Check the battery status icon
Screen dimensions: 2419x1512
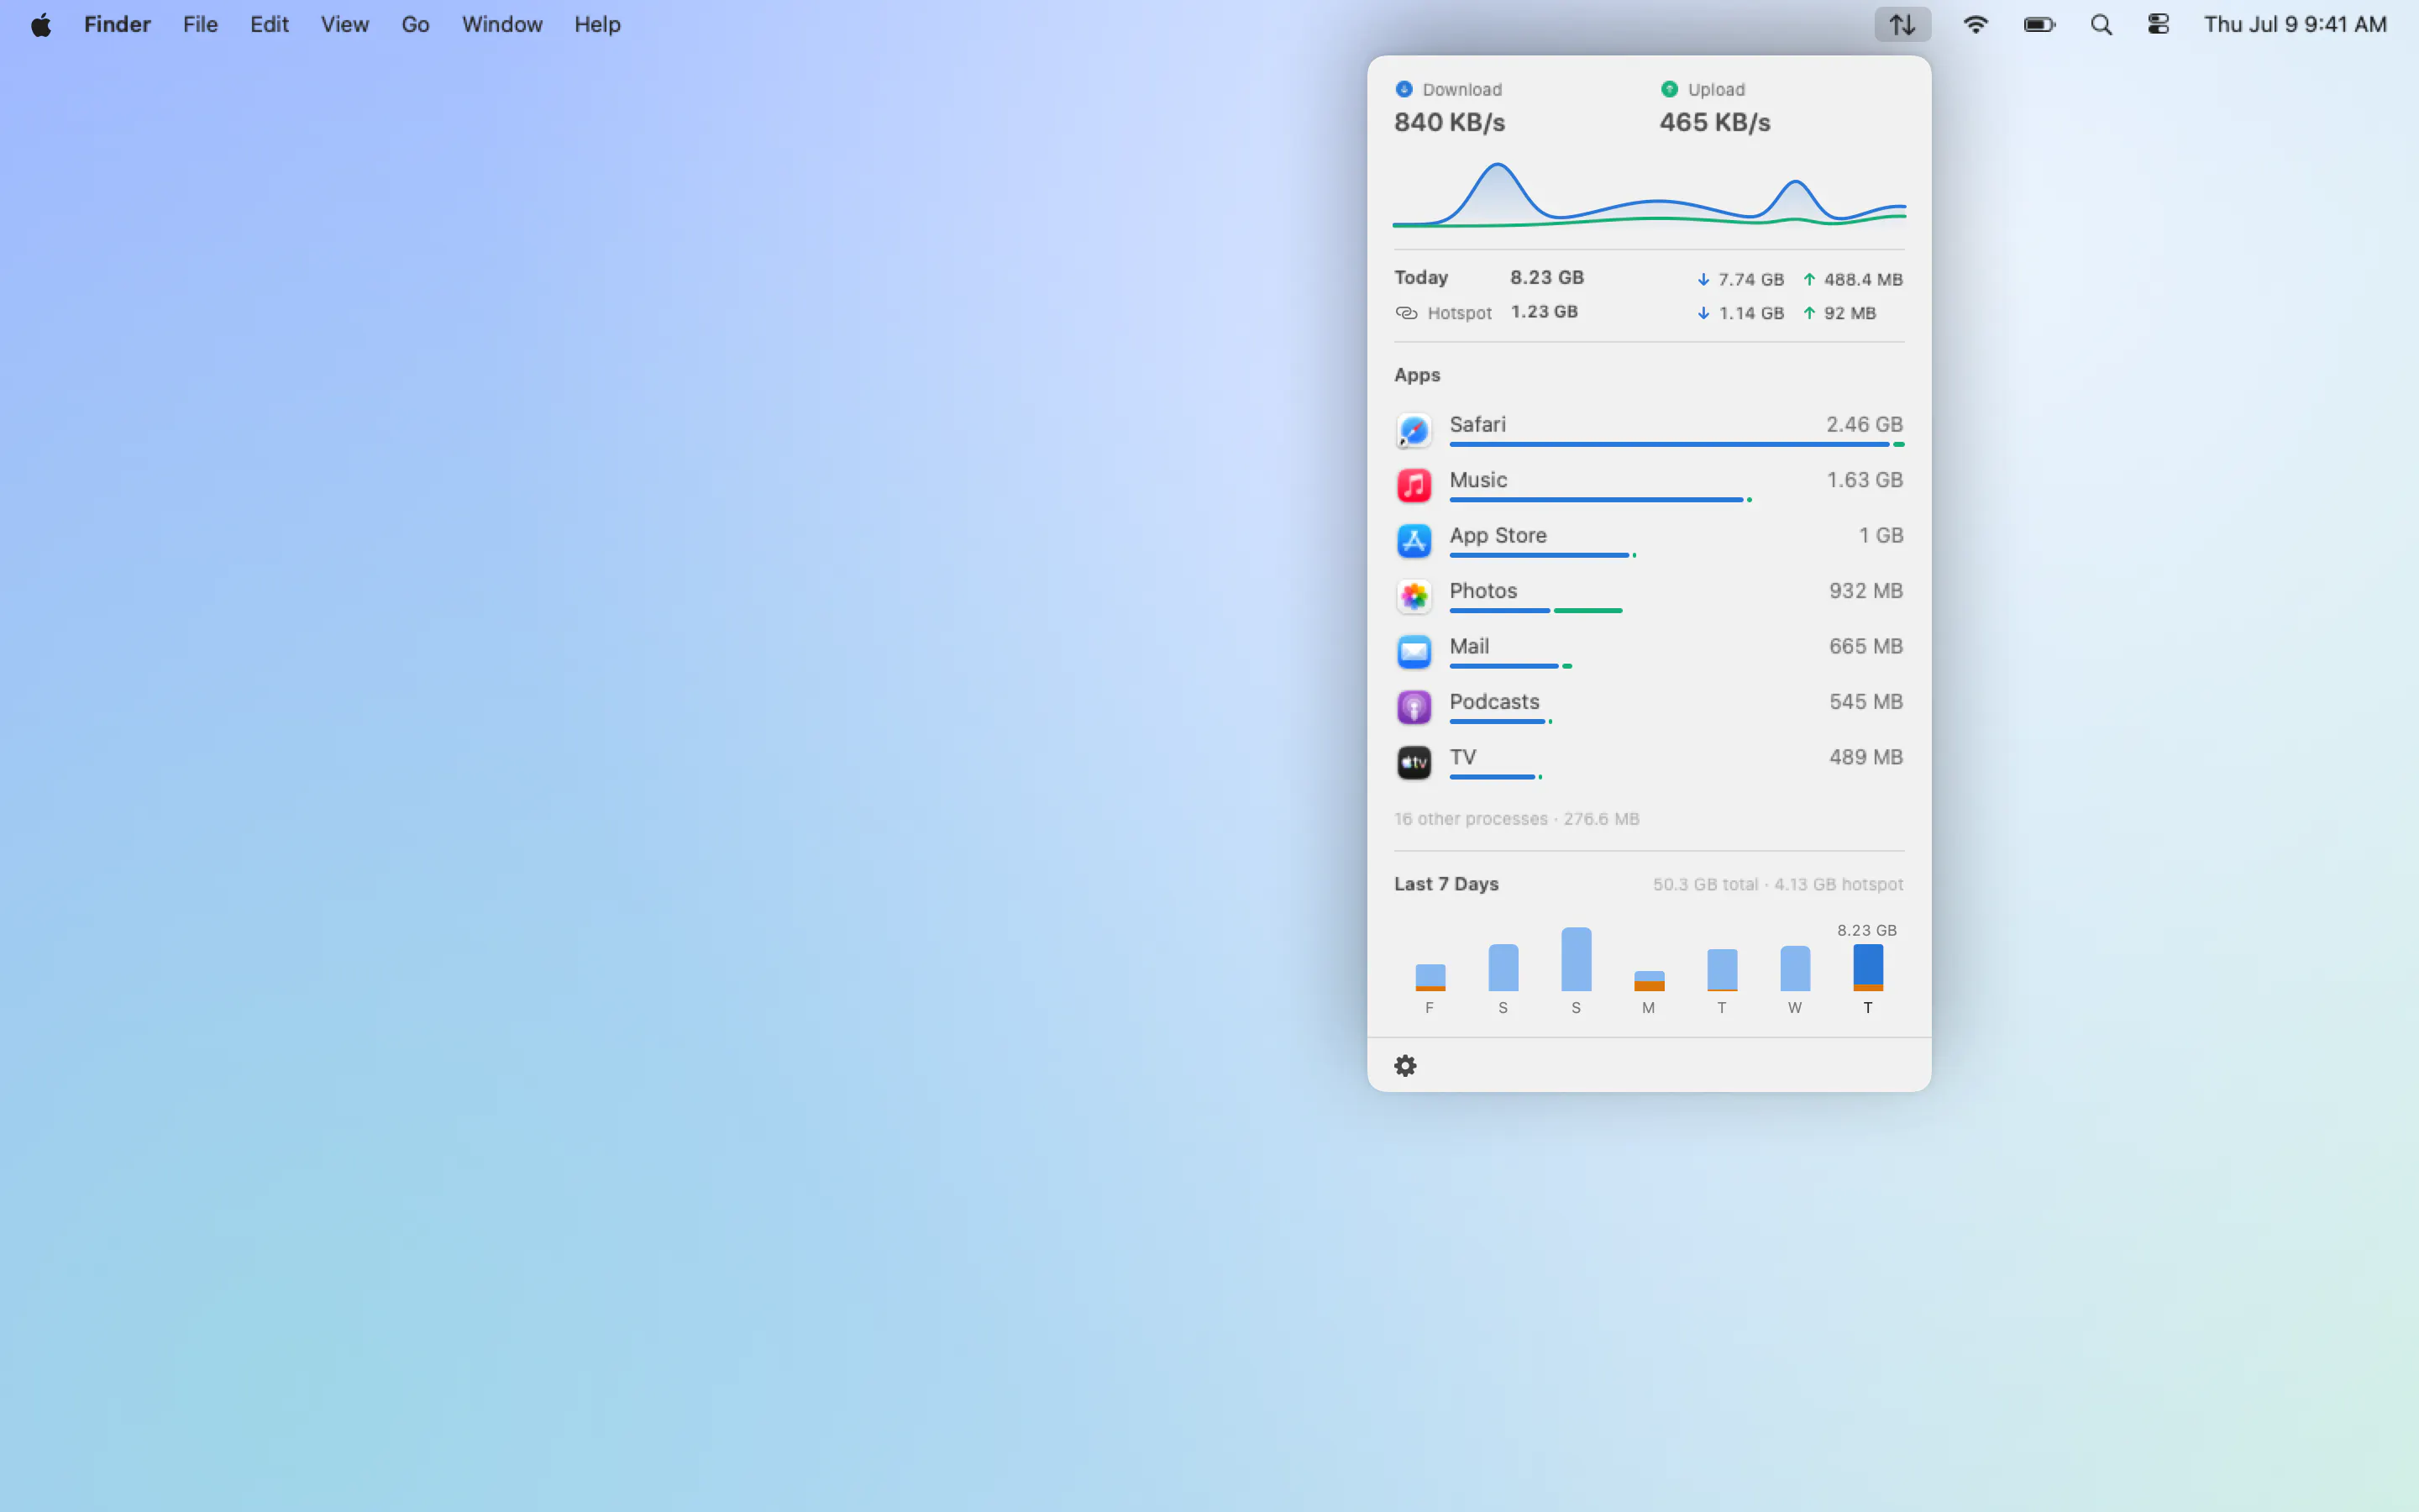pyautogui.click(x=2039, y=24)
